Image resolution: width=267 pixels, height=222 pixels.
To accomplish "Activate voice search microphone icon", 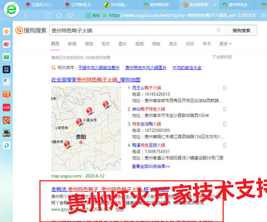I will click(x=218, y=30).
